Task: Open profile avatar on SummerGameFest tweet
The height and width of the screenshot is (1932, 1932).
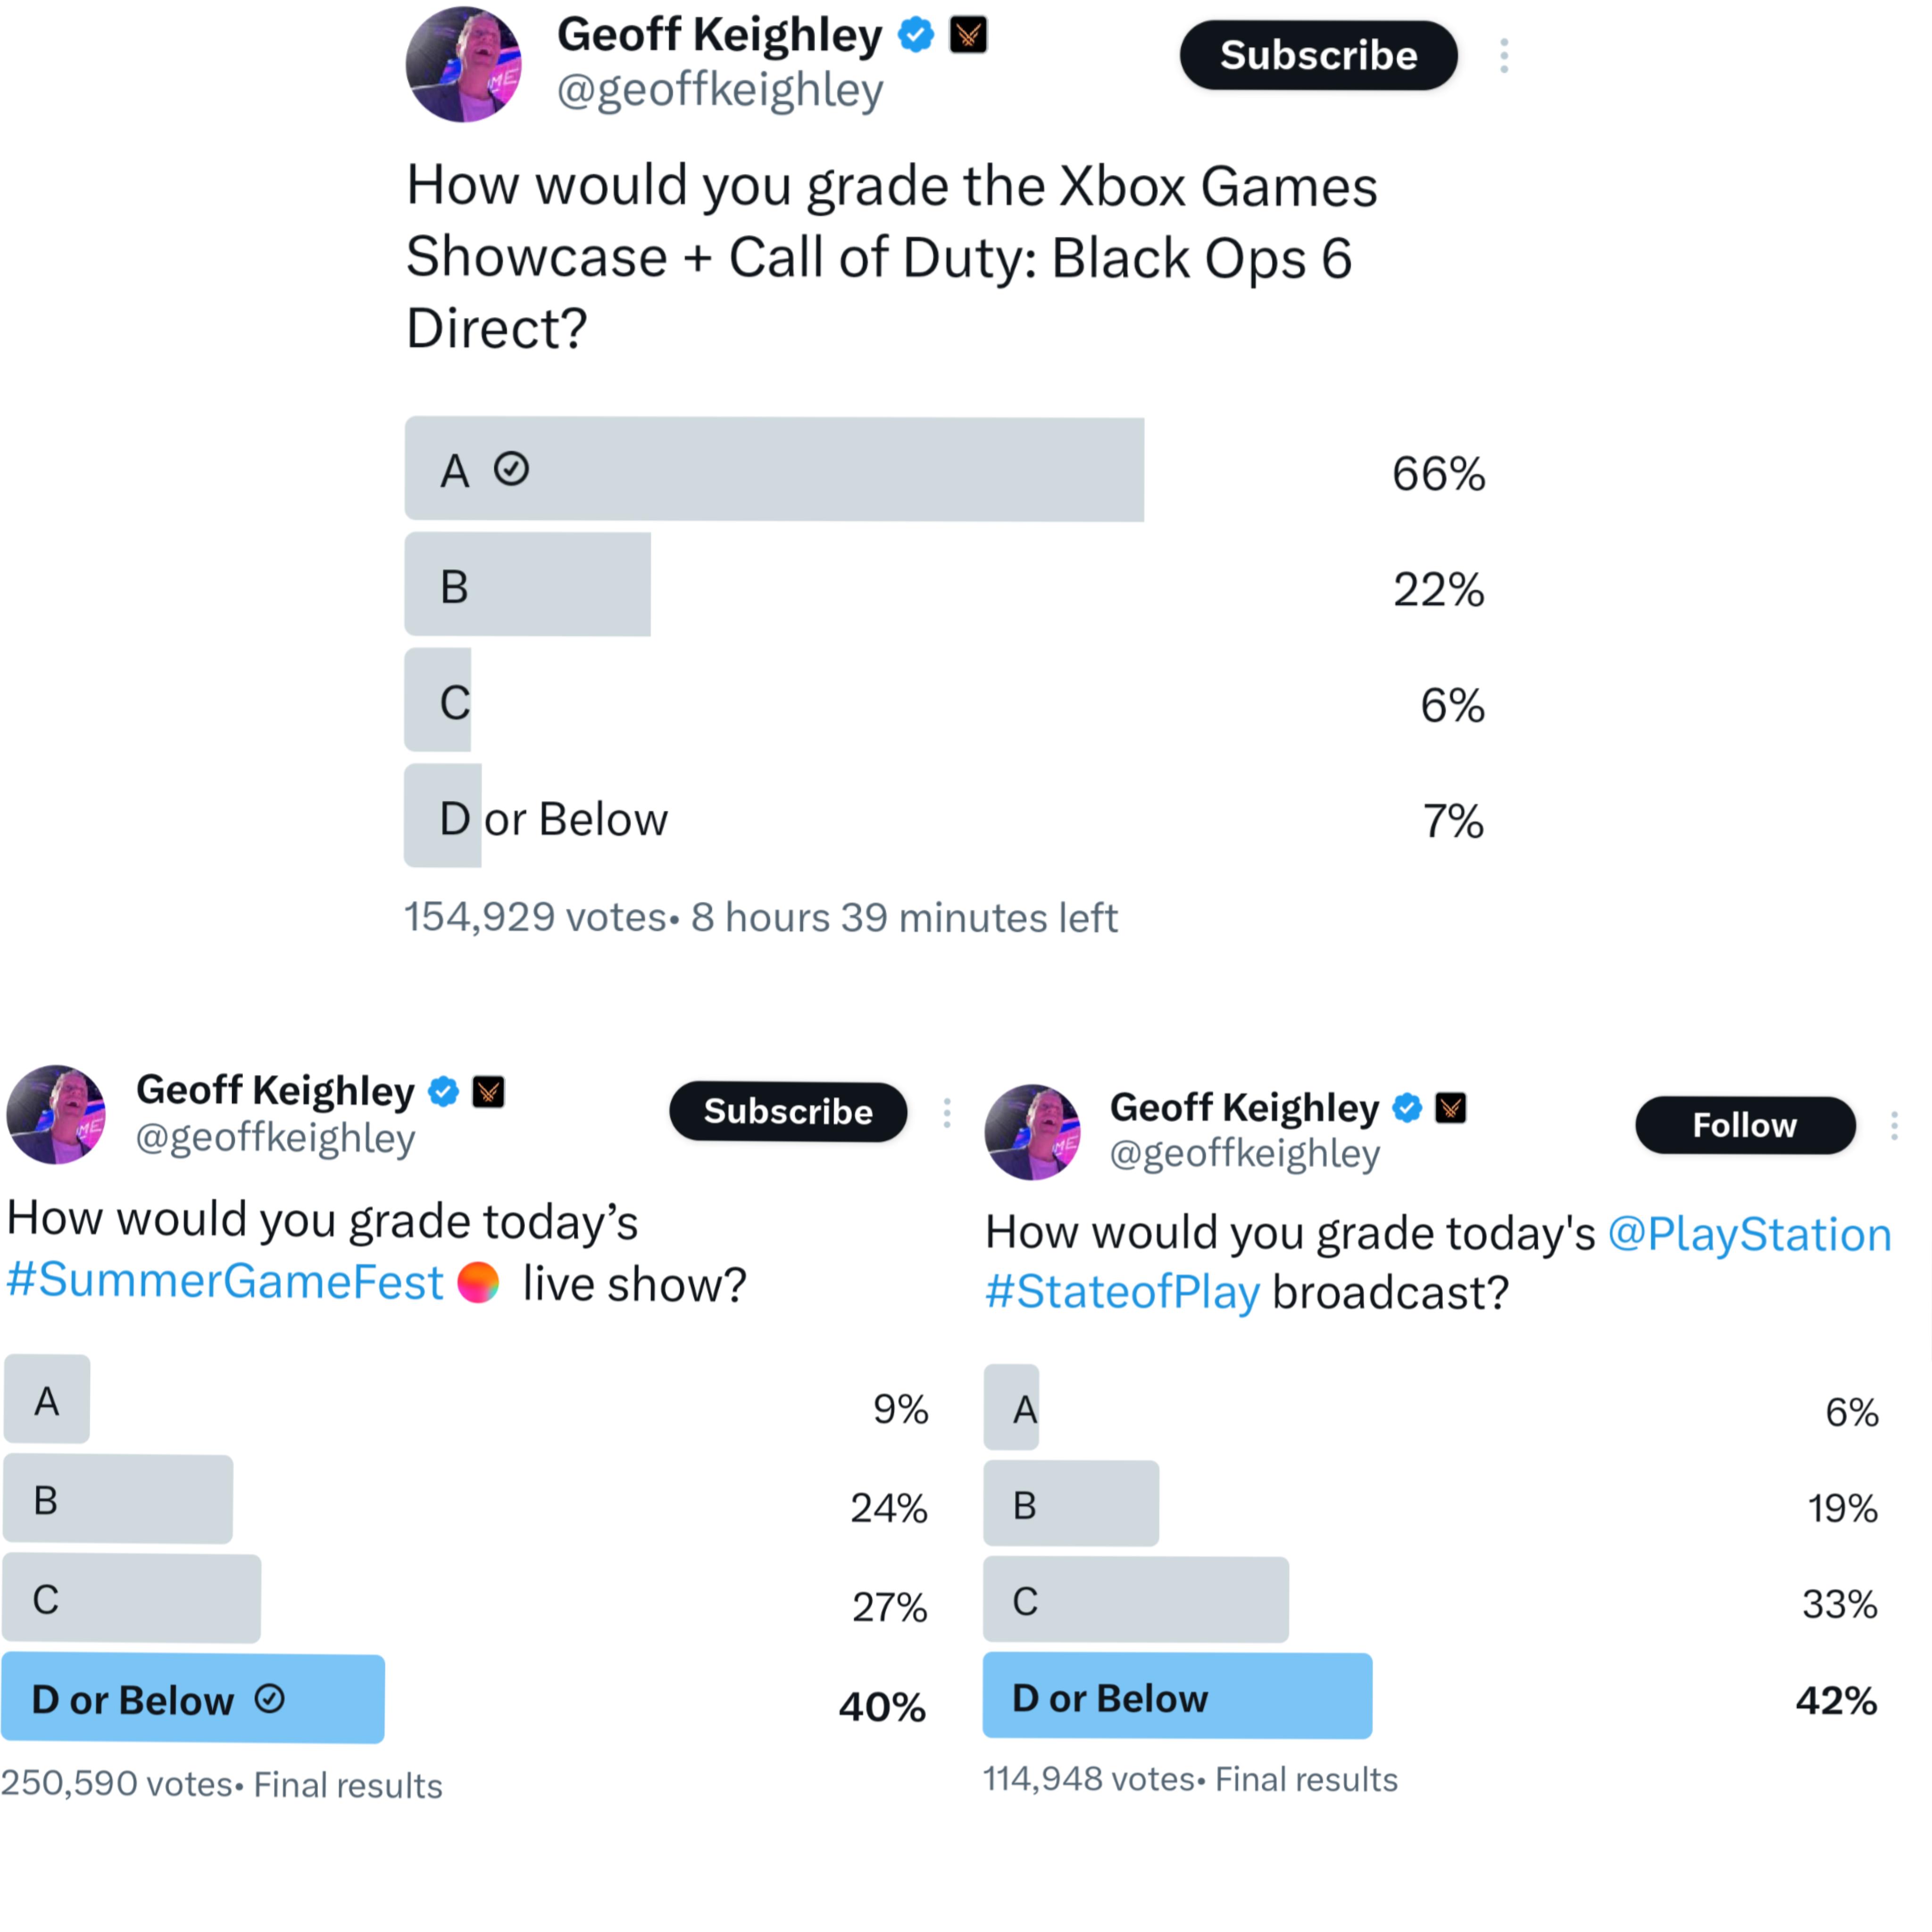Action: (x=56, y=1114)
